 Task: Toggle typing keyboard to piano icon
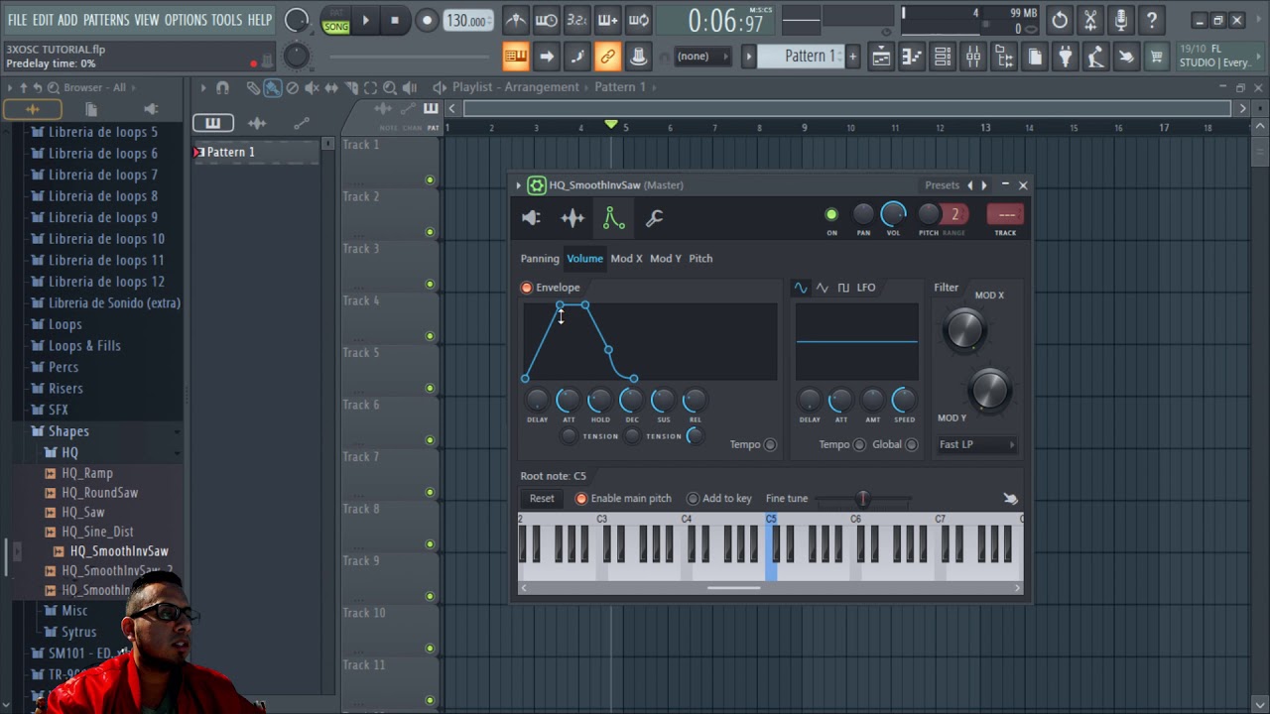pyautogui.click(x=516, y=57)
